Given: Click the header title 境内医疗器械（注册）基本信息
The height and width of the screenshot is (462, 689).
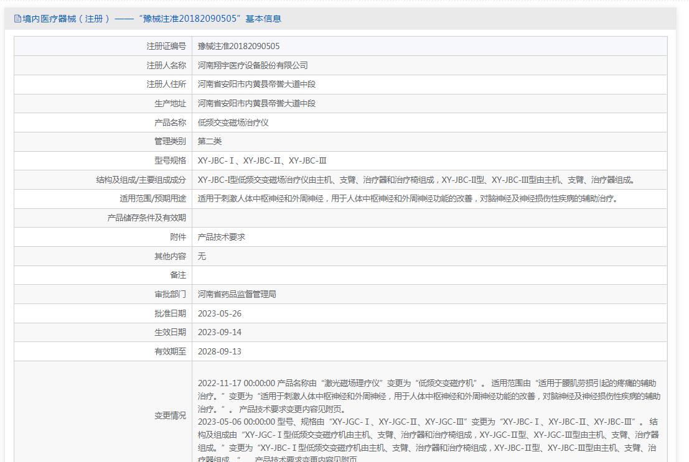Looking at the screenshot, I should coord(152,19).
